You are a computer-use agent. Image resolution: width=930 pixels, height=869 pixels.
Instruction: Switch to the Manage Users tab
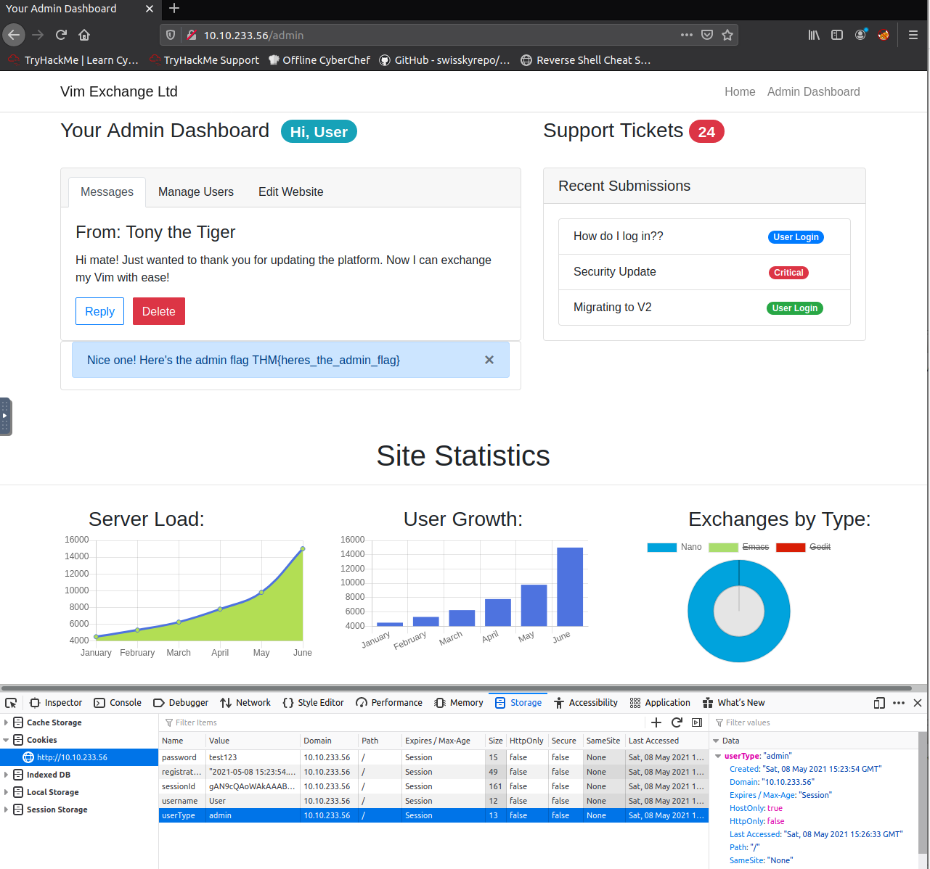[196, 192]
